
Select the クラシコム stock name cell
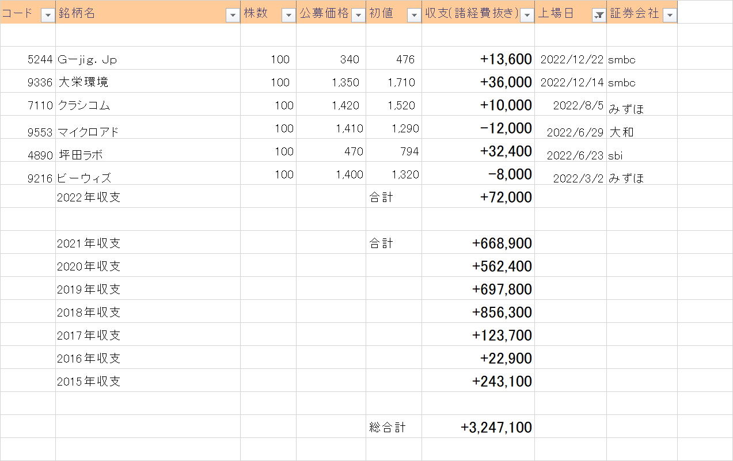148,104
